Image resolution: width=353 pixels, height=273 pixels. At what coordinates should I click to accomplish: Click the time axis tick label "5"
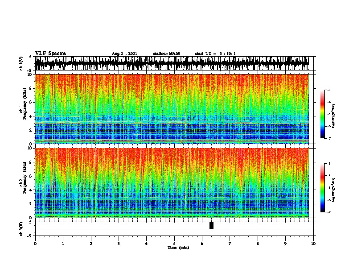(x=174, y=243)
